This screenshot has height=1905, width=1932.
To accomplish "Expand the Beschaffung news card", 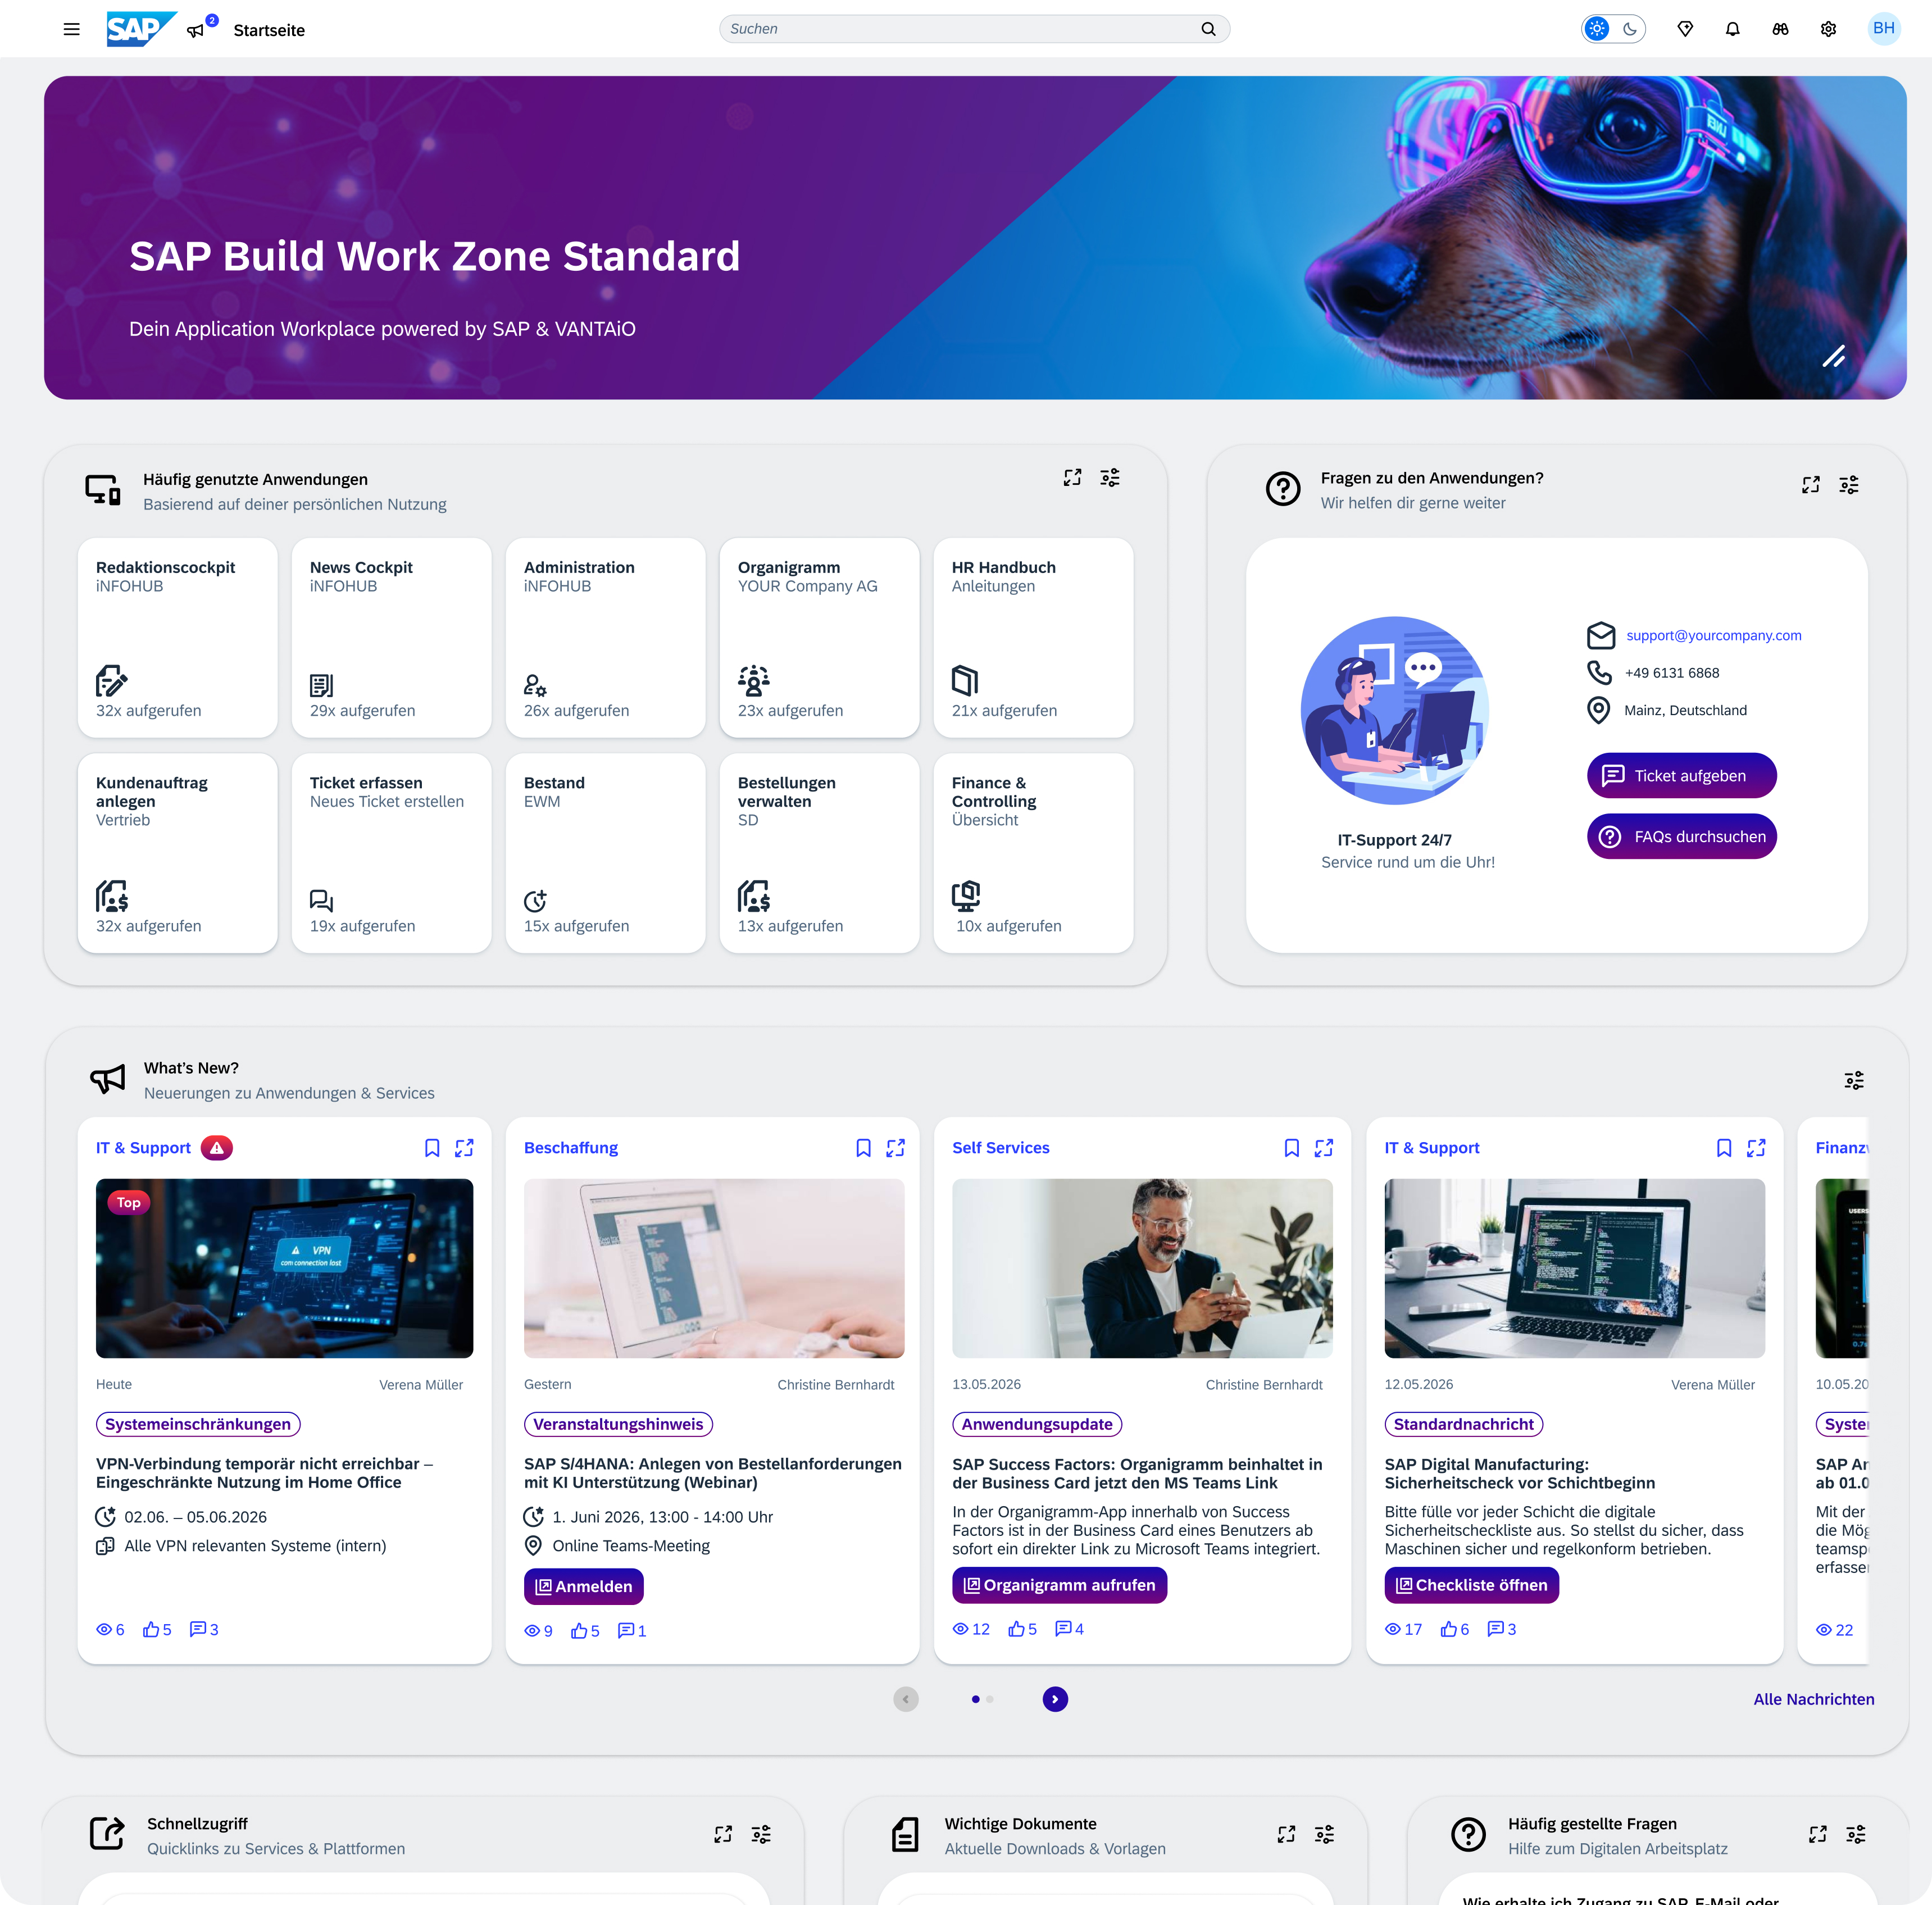I will (896, 1148).
